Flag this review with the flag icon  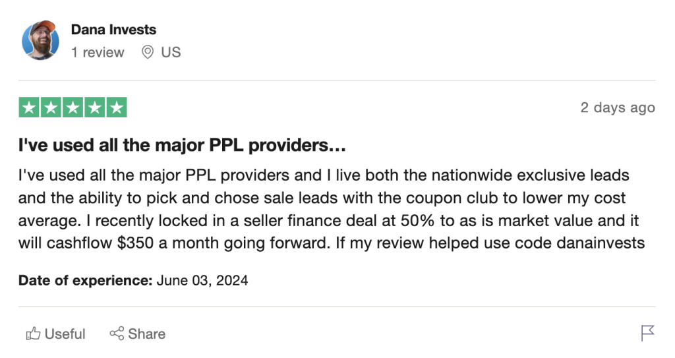point(647,334)
